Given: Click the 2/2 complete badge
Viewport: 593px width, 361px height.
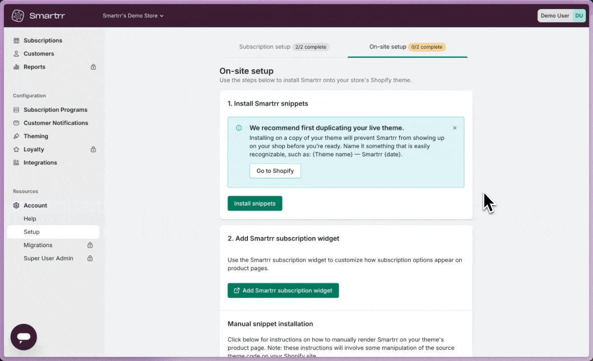Looking at the screenshot, I should (x=311, y=47).
